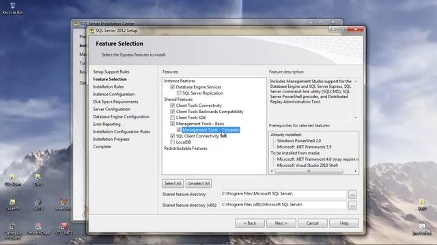Proceed with the Next > button
This screenshot has height=245, width=437.
pos(281,223)
